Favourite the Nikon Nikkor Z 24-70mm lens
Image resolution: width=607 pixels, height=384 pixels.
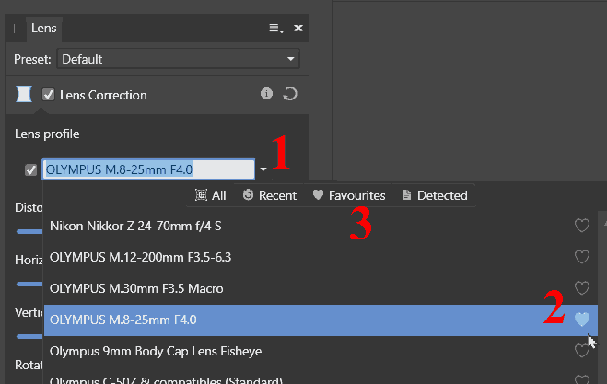pyautogui.click(x=581, y=226)
